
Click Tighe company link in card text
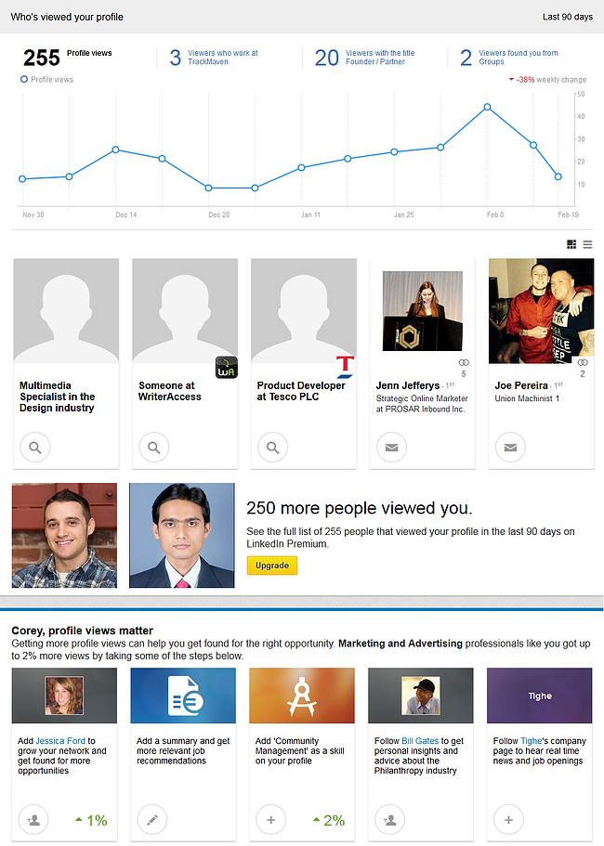(x=531, y=741)
